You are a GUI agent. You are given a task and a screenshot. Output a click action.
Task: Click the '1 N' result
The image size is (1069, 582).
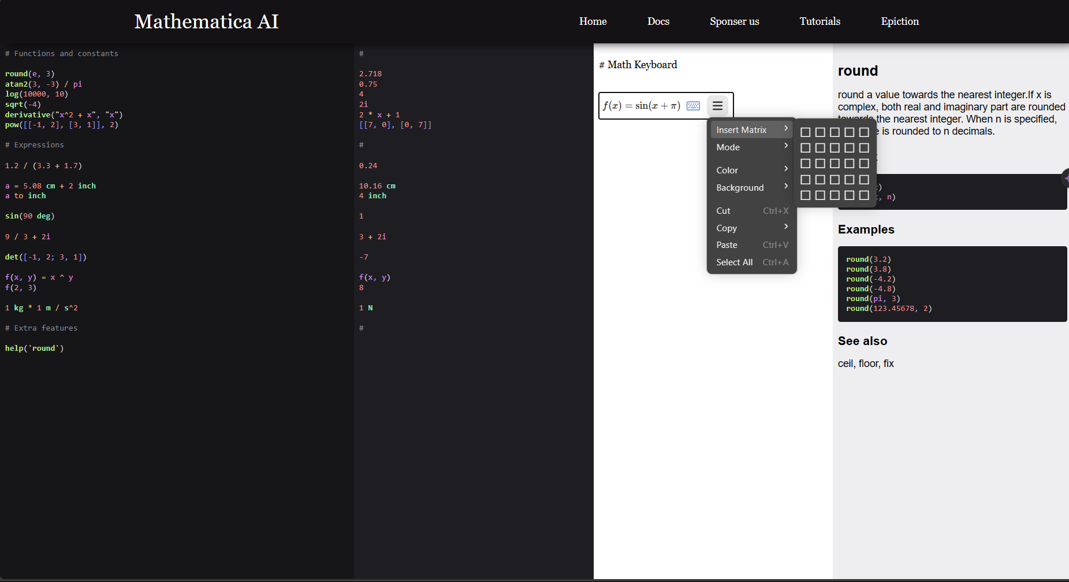366,308
